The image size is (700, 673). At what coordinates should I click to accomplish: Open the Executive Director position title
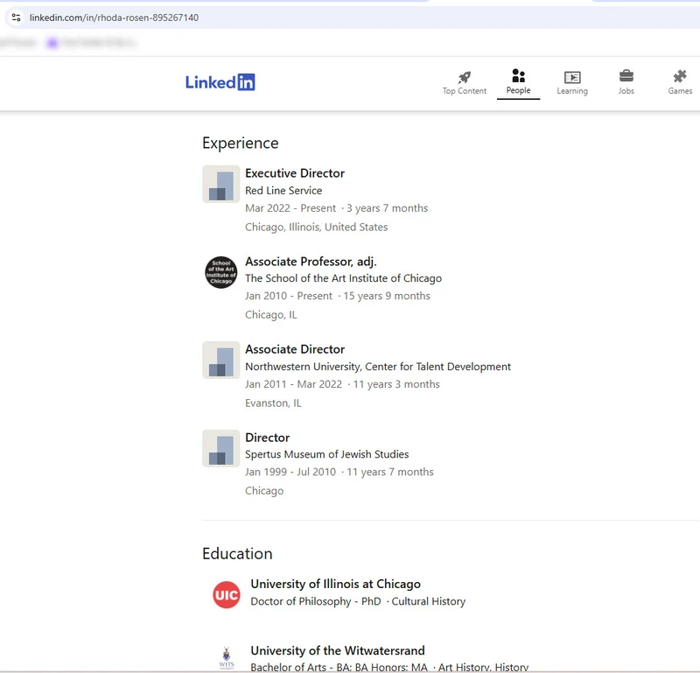(295, 173)
